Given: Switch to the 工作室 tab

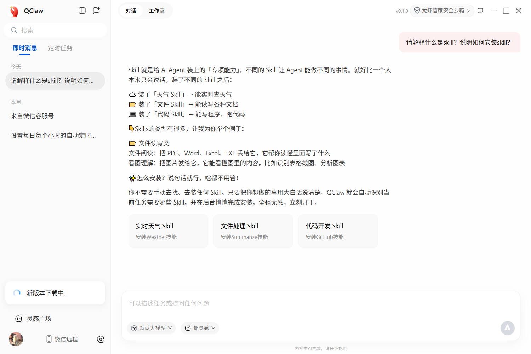Looking at the screenshot, I should point(156,11).
